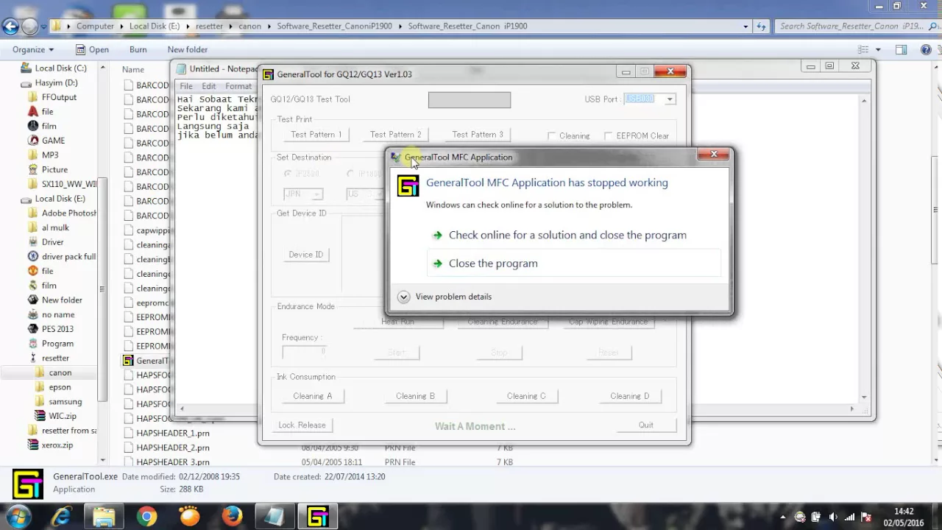Select samsung folder in sidebar tree
The image size is (942, 530).
pyautogui.click(x=65, y=402)
